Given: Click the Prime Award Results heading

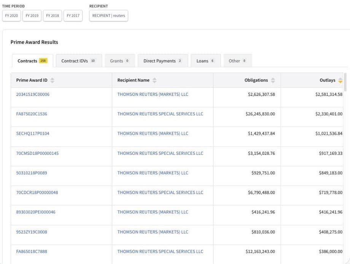Looking at the screenshot, I should [34, 42].
